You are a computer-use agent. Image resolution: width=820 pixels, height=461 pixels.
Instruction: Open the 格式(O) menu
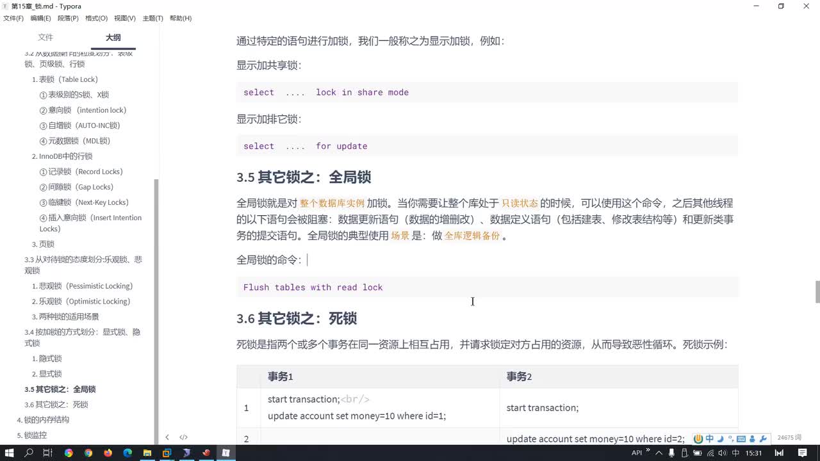96,19
